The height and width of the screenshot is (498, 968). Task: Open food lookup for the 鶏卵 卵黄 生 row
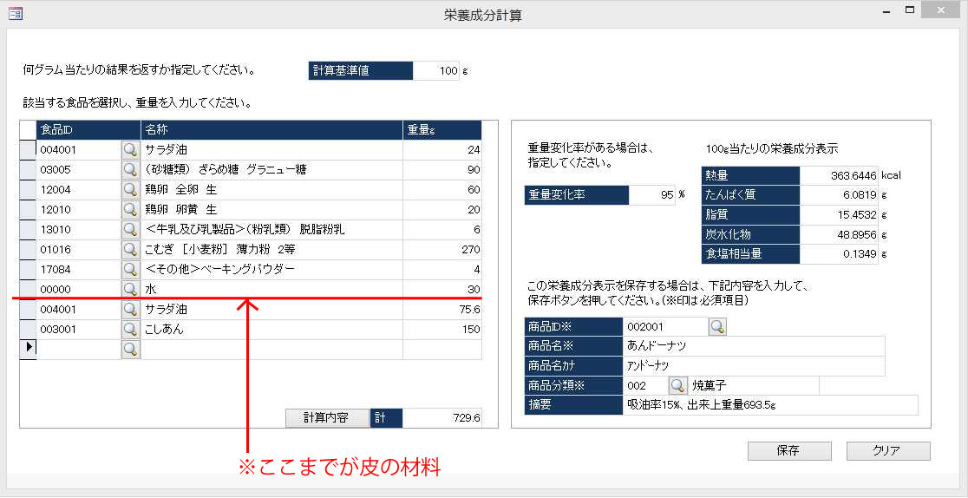point(130,209)
